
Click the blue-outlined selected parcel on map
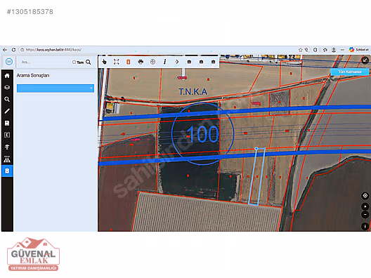[x=256, y=176]
